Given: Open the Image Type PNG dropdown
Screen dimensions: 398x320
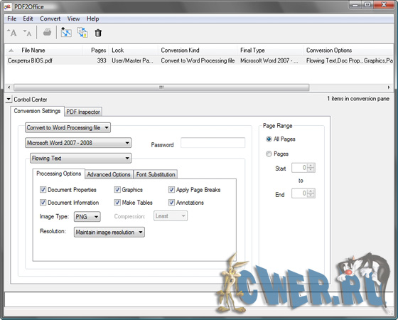Looking at the screenshot, I should coord(87,217).
